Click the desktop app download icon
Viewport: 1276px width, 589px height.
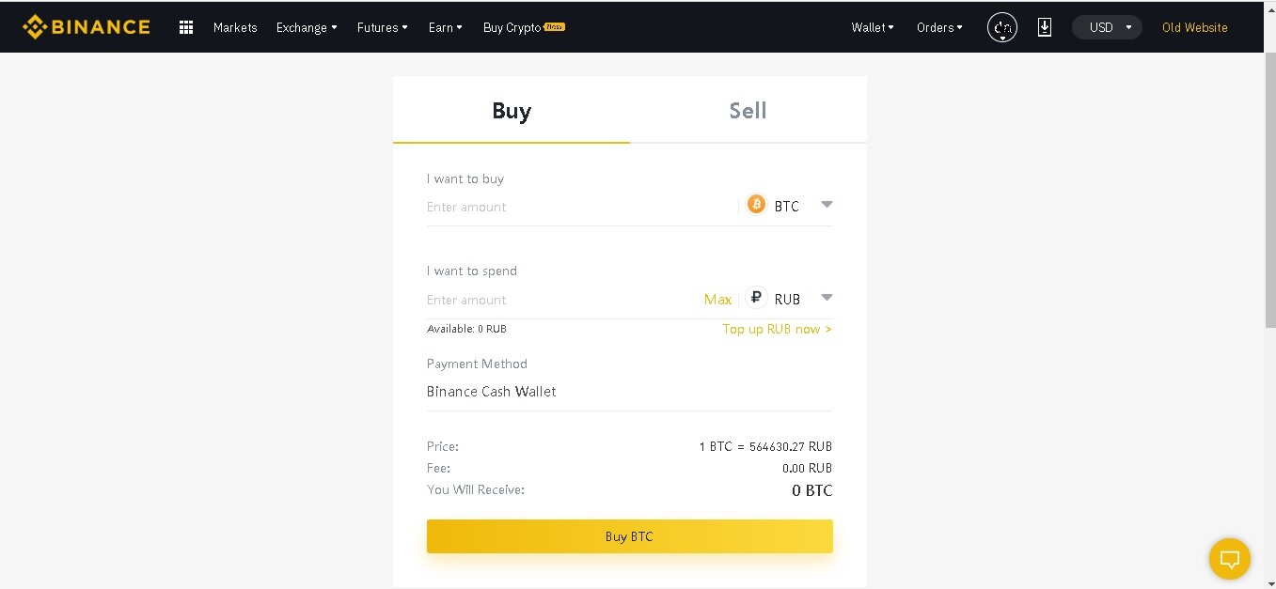pos(1044,27)
